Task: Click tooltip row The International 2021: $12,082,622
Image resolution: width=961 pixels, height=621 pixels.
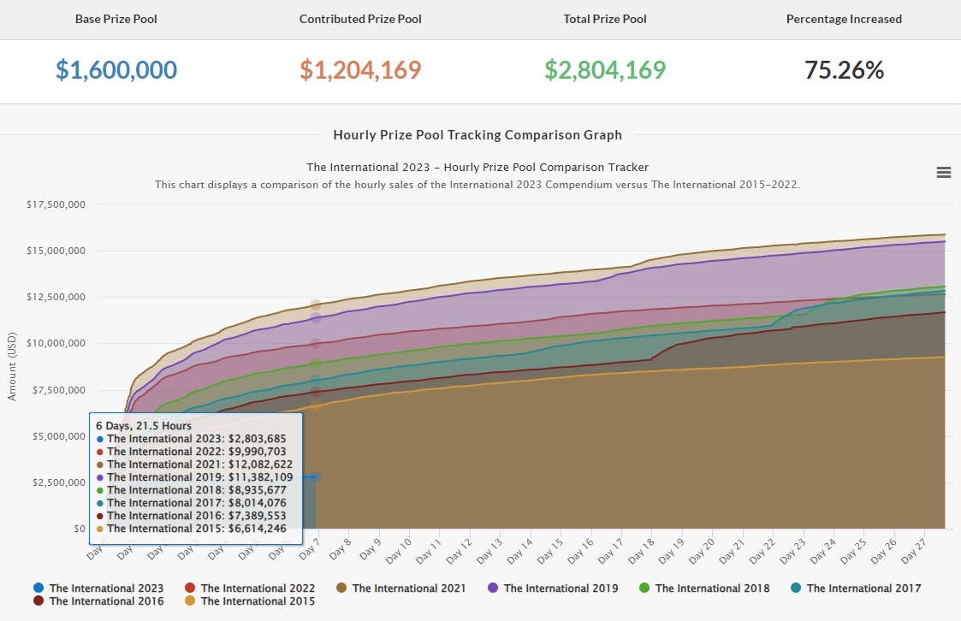Action: pos(194,464)
